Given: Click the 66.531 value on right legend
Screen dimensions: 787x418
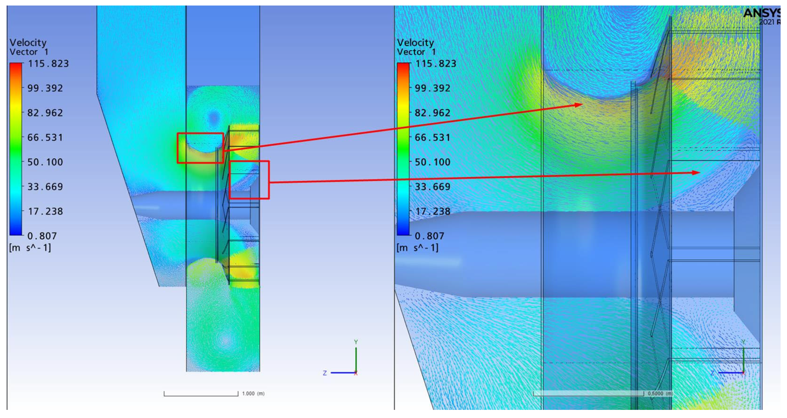Looking at the screenshot, I should pyautogui.click(x=432, y=138).
